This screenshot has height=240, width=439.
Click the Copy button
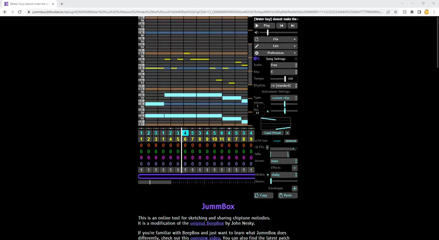pos(263,196)
